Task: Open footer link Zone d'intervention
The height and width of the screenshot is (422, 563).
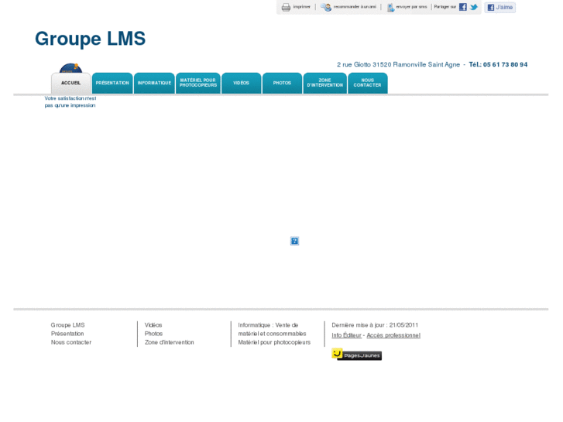Action: pos(170,342)
